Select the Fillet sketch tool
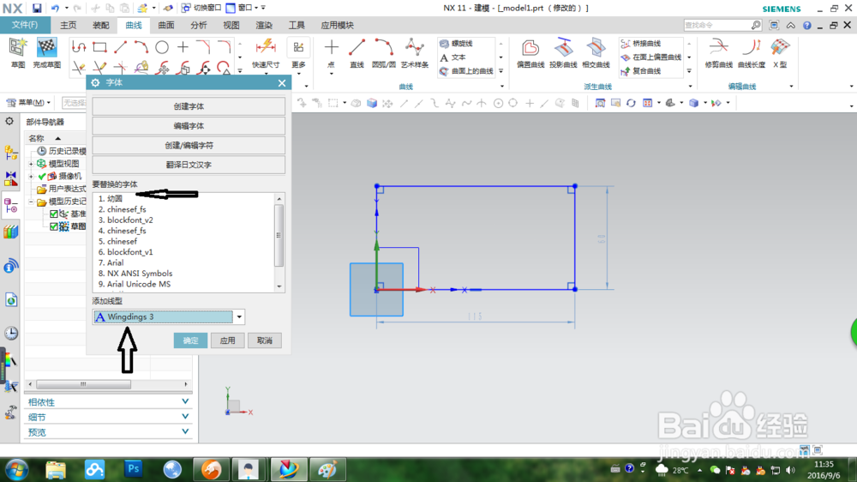Screen dimensions: 857x482 [x=224, y=47]
